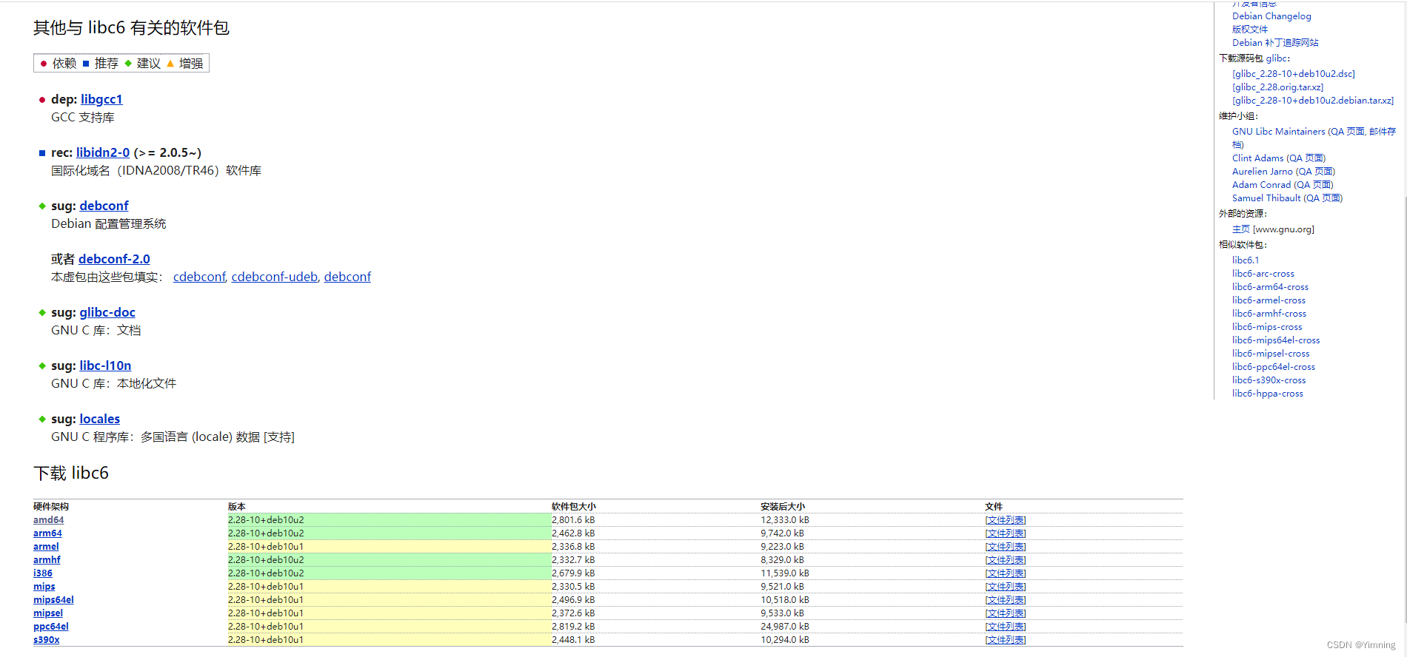Open Adam Conrad maintainer link
Image resolution: width=1407 pixels, height=657 pixels.
point(1261,185)
